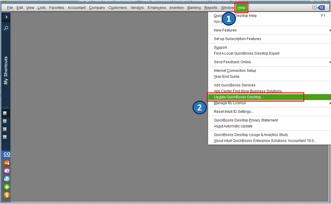Expand the collapsed left icon bar
This screenshot has height=204, width=331.
pos(6,17)
